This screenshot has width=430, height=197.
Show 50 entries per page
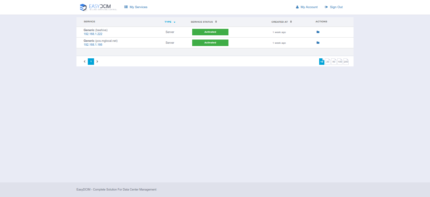click(x=334, y=62)
